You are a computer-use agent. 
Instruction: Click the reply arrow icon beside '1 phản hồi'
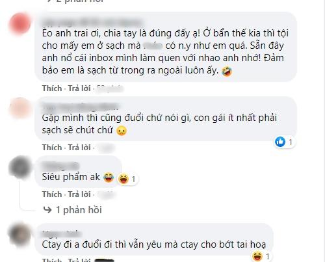(47, 210)
